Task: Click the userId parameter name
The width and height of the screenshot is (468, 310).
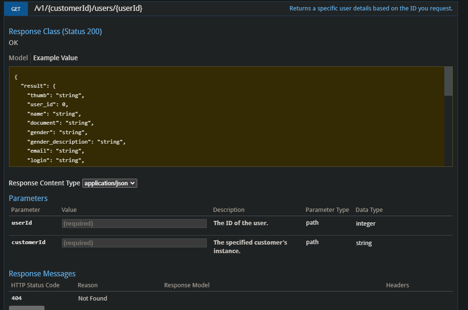Action: (22, 223)
